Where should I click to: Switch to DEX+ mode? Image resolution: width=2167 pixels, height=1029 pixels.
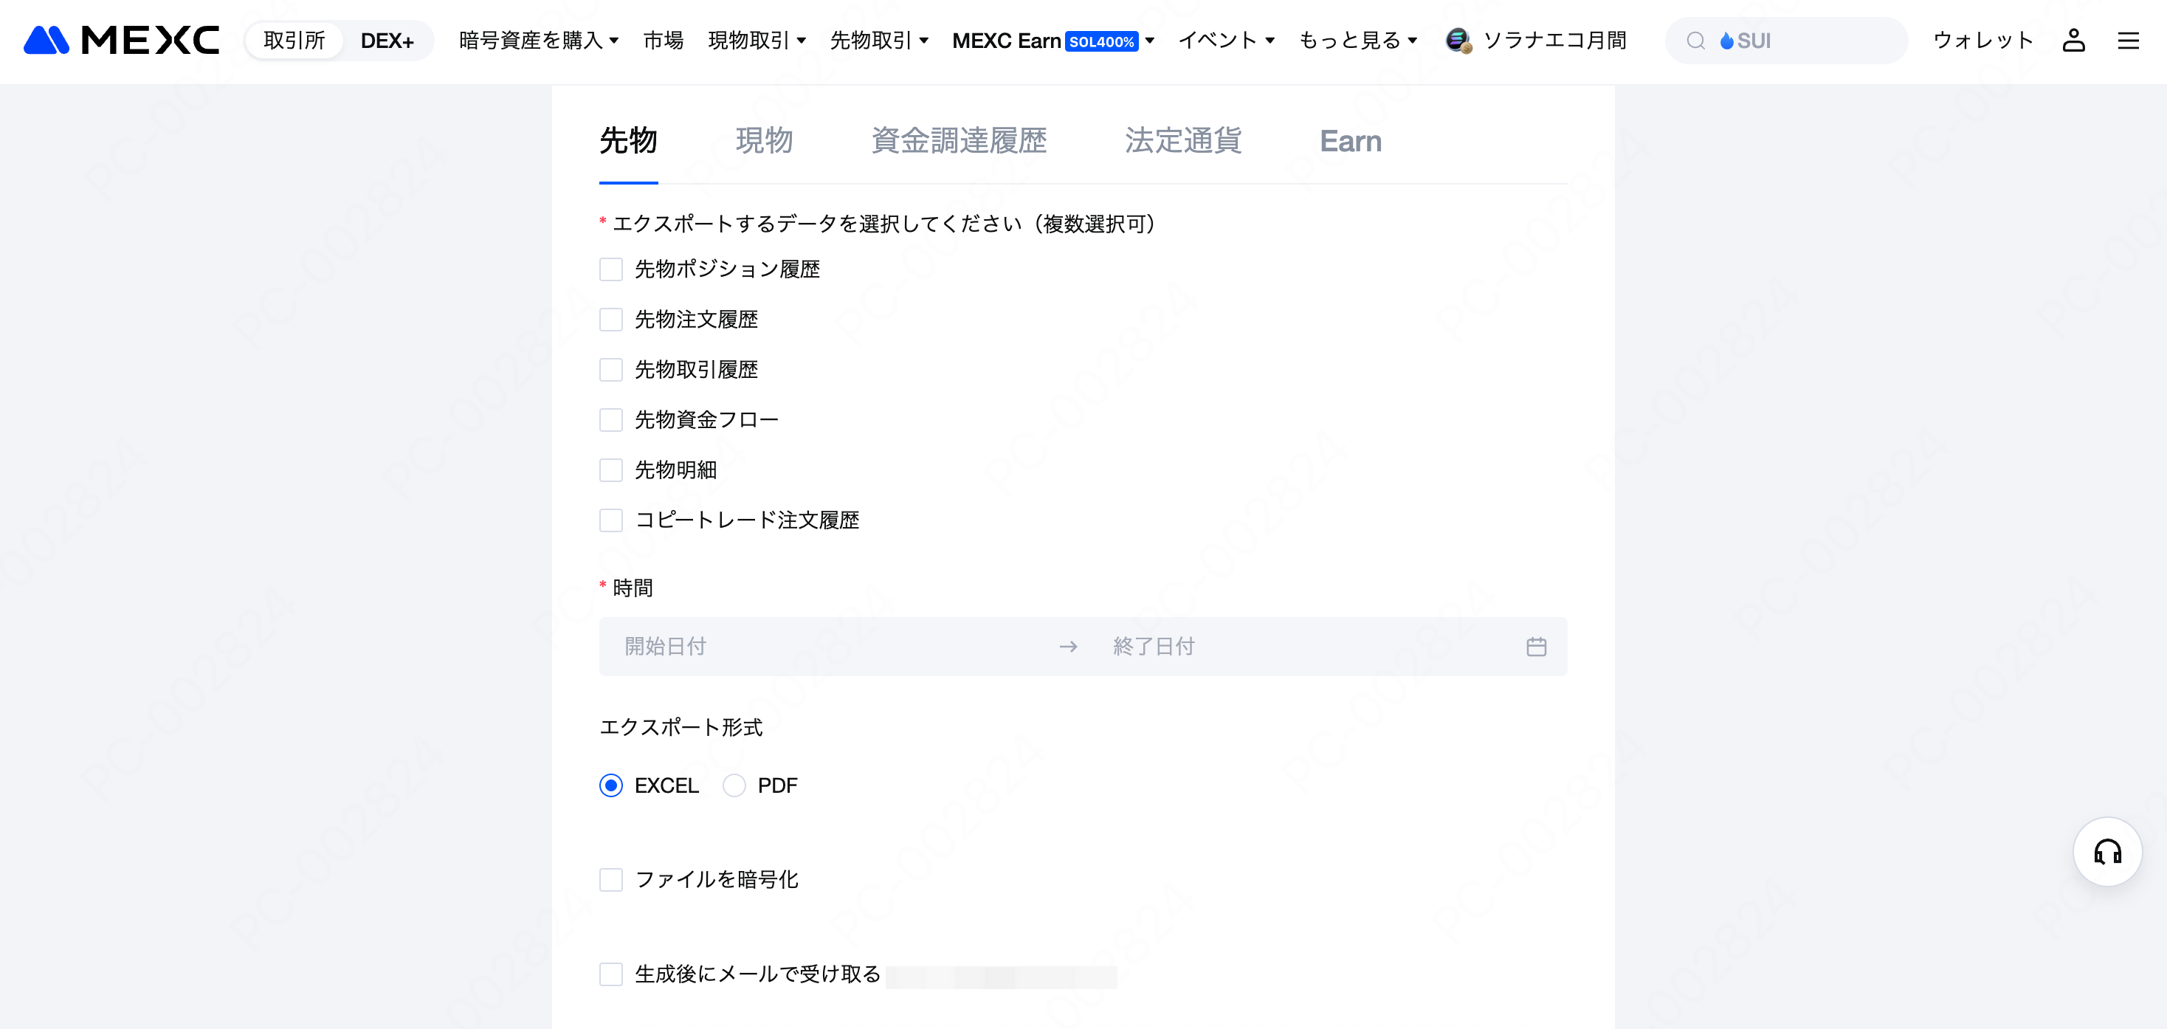[387, 41]
